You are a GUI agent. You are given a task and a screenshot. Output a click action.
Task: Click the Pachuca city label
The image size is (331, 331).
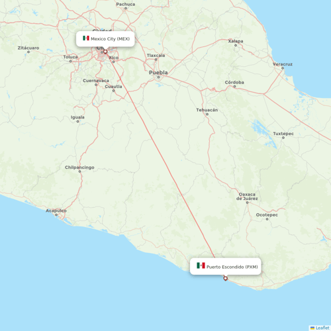[x=126, y=4]
